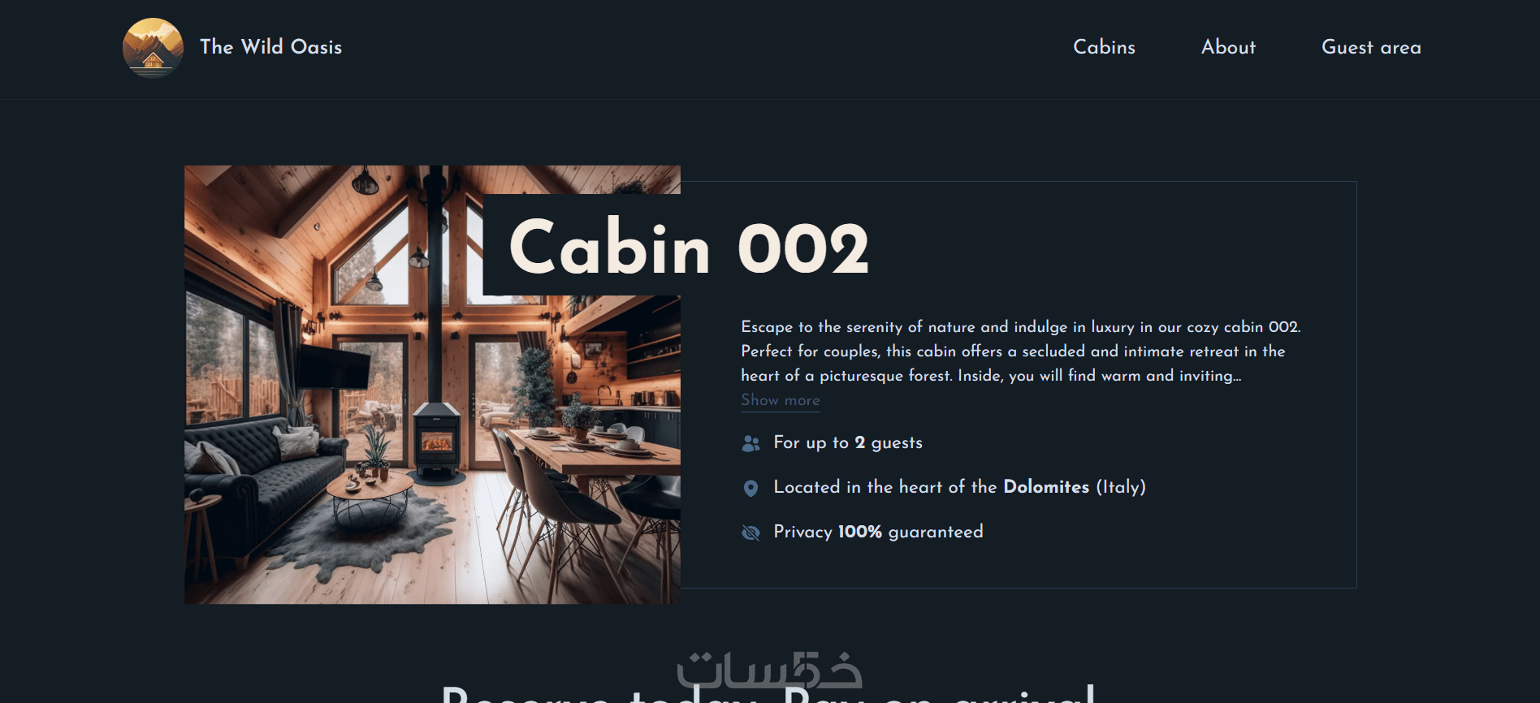Click the cabin description paragraph

1020,351
